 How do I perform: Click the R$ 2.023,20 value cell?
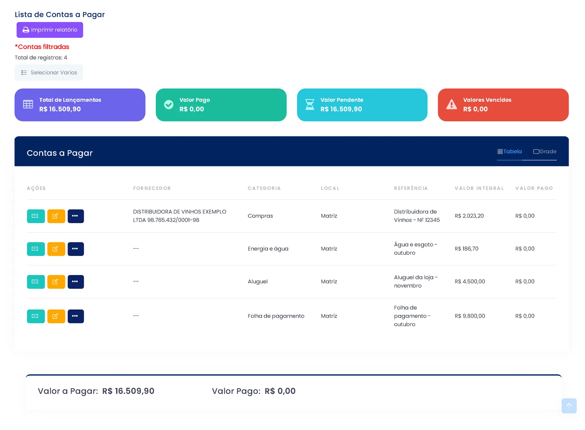(469, 216)
